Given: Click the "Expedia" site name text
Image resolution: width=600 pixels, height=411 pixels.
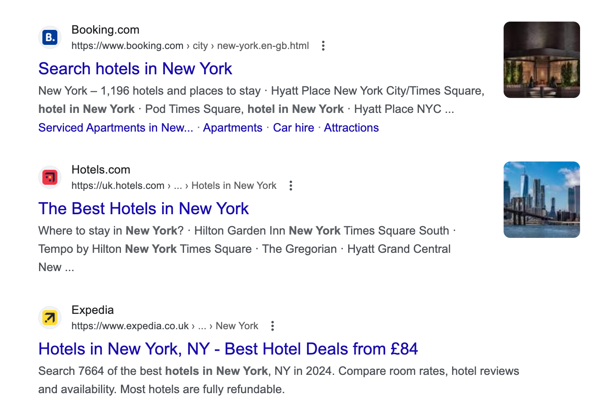Looking at the screenshot, I should point(92,310).
